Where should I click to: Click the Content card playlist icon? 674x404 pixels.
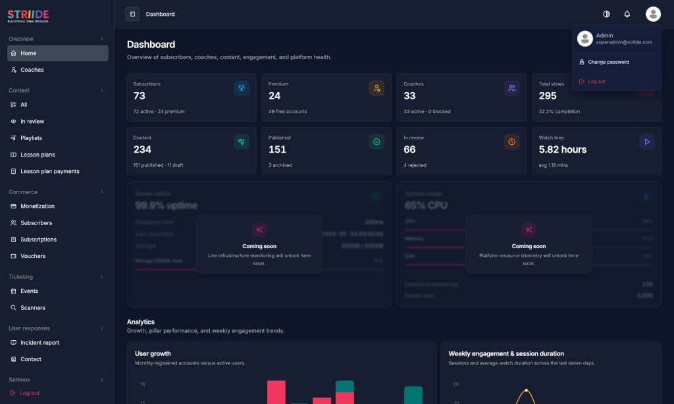242,142
